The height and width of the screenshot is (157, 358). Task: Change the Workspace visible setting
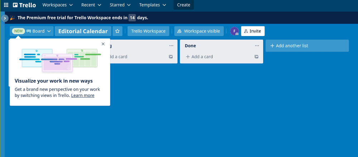[x=199, y=31]
